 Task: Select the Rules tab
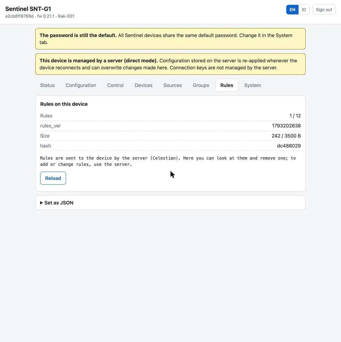[227, 85]
